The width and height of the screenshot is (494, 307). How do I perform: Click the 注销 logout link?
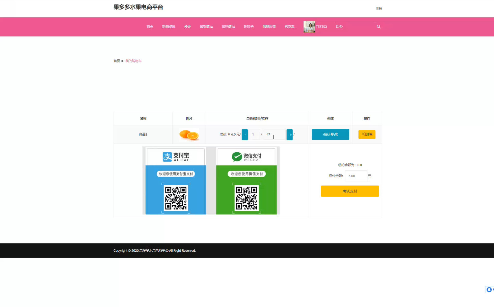(x=379, y=8)
